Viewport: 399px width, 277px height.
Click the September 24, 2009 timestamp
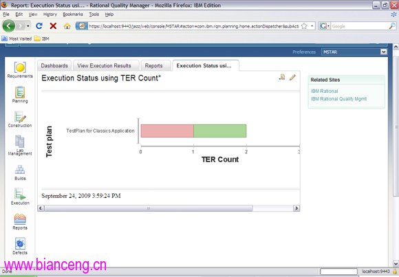coord(81,196)
